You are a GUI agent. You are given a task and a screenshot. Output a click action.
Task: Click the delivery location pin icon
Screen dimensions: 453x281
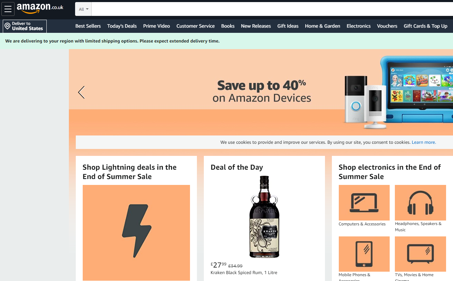coord(7,26)
